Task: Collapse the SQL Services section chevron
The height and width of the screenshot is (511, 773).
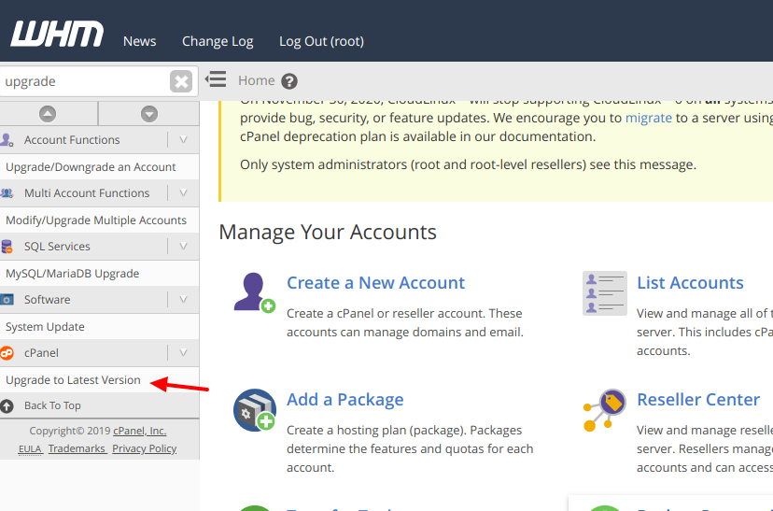Action: click(x=183, y=246)
